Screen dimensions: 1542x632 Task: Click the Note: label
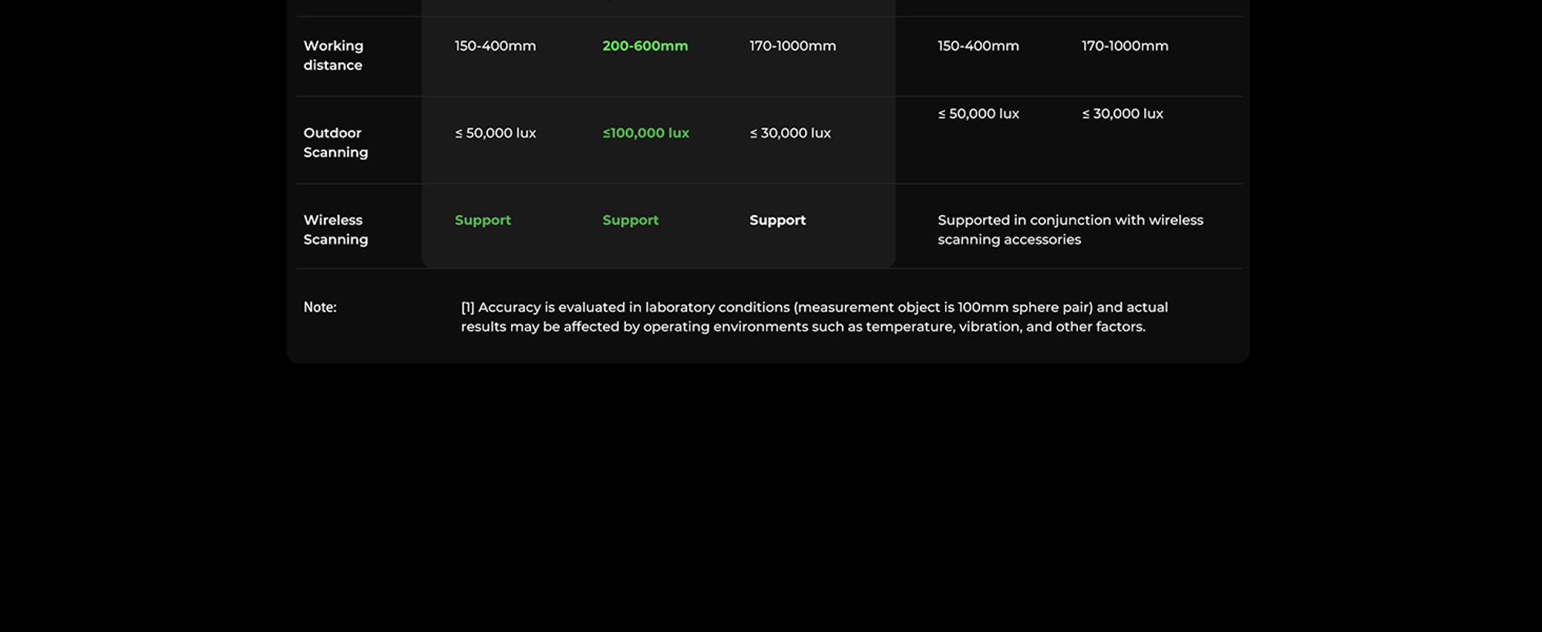[x=320, y=308]
